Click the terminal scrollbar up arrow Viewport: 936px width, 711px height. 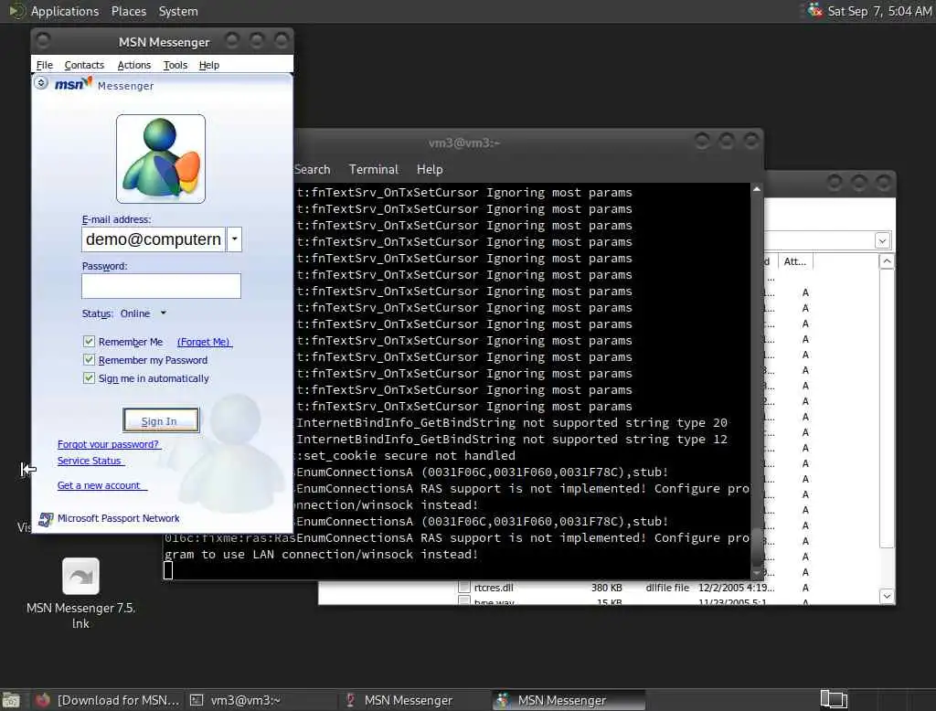(x=756, y=189)
